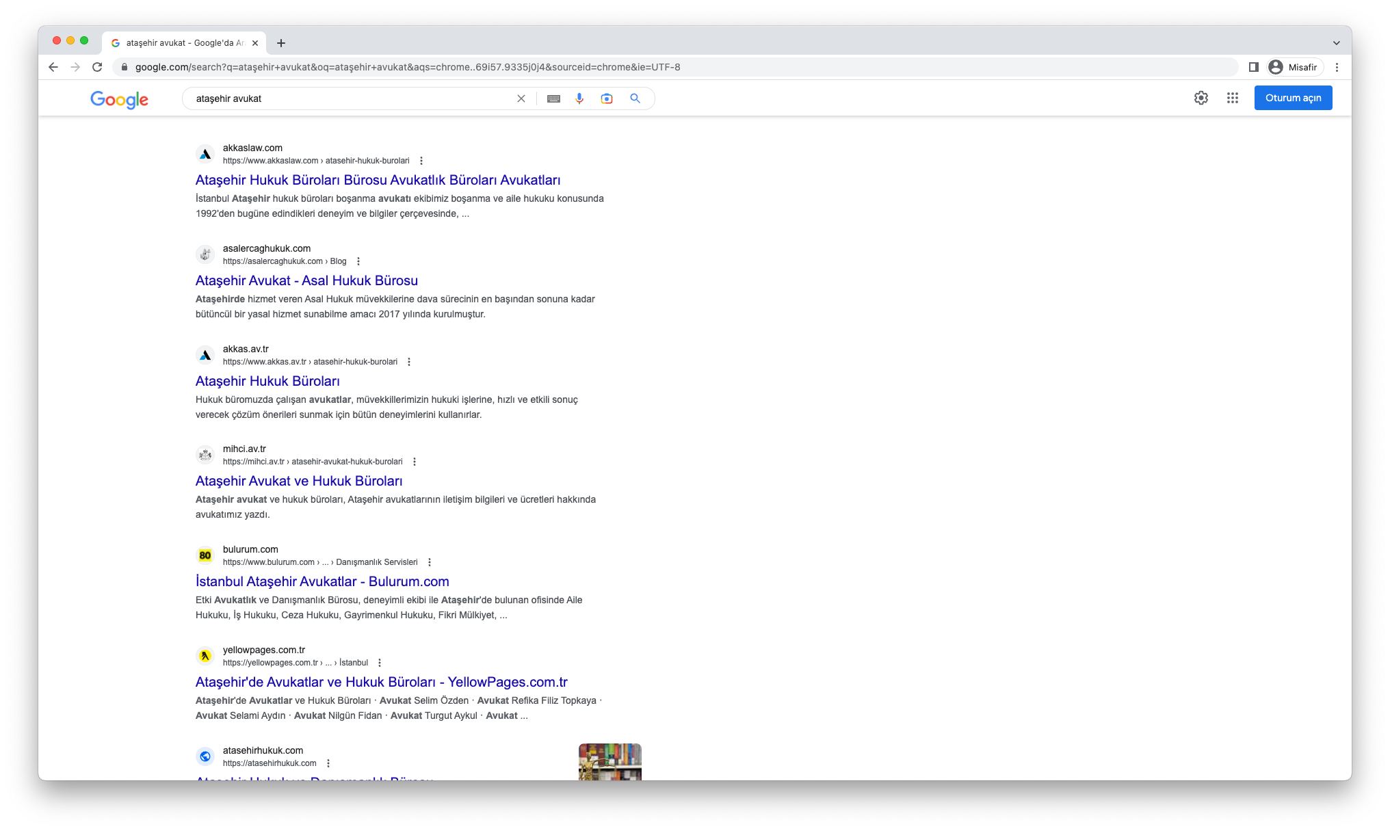Open the Google apps grid
Screen dimensions: 1390x831
(1233, 98)
